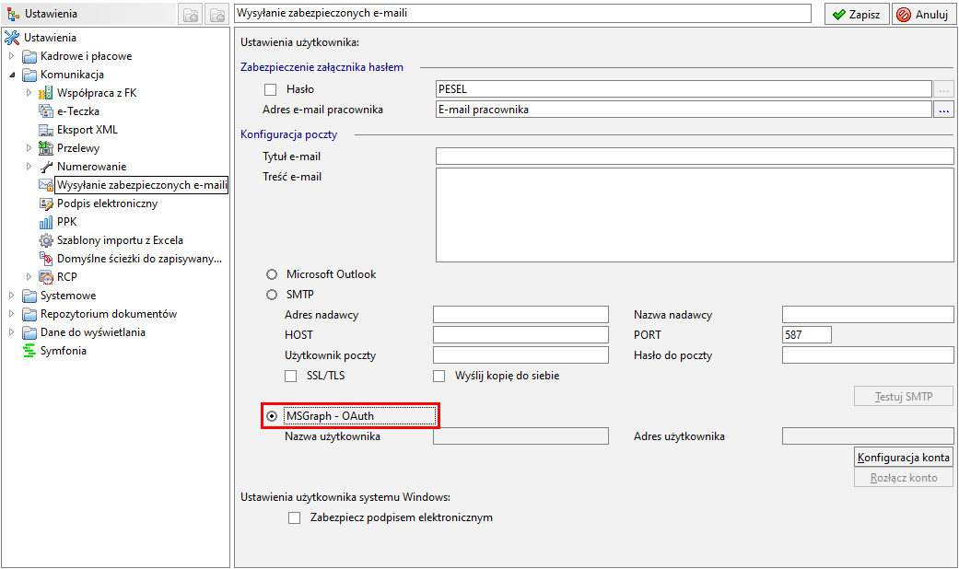Click the Ustawienia root wrench icon
This screenshot has width=959, height=569.
tap(12, 37)
